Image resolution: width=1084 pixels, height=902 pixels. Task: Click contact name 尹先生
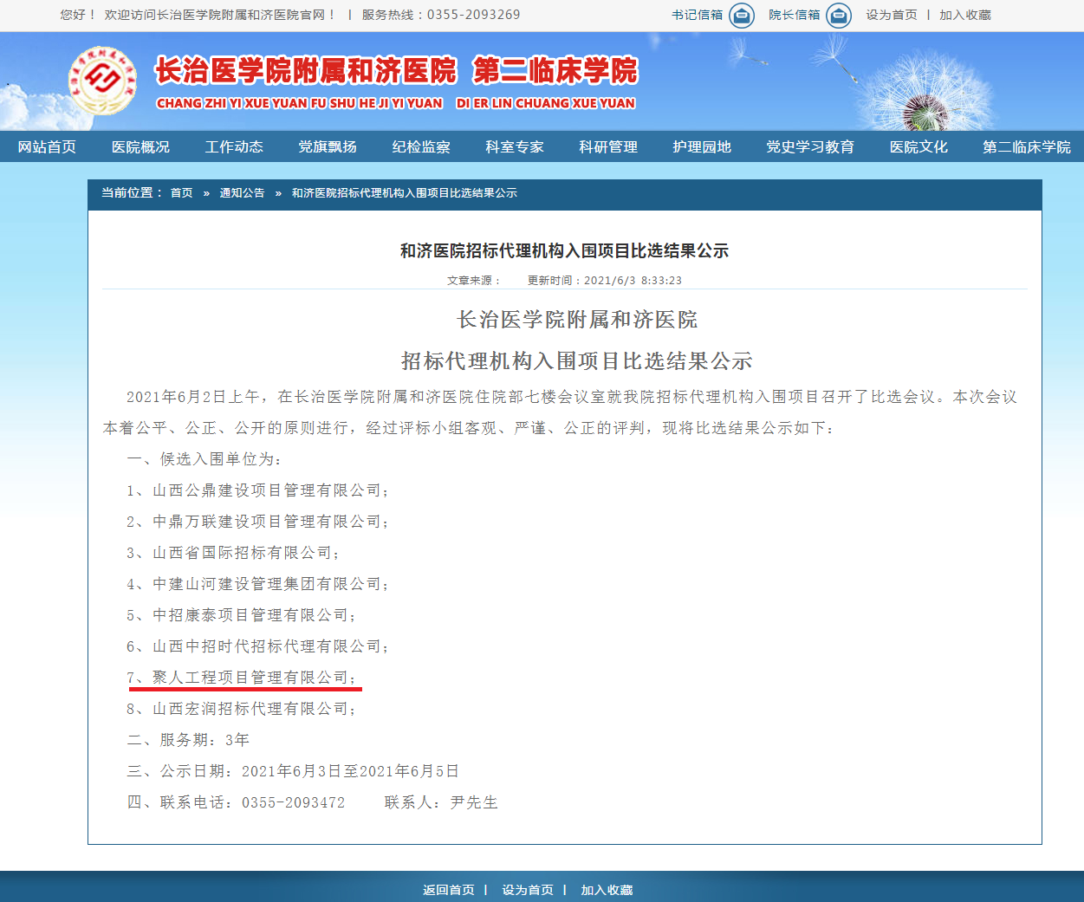474,802
